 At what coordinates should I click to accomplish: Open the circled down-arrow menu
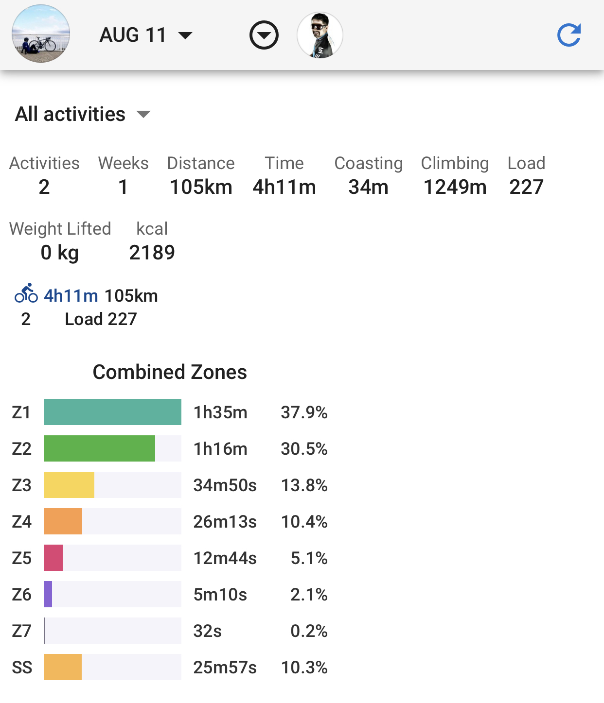264,35
